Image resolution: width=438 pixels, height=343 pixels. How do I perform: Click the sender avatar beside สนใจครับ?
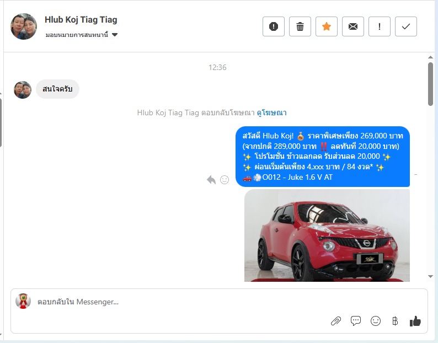point(23,90)
